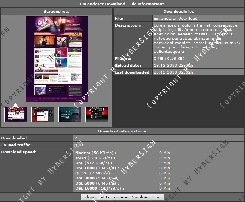The width and height of the screenshot is (245, 202).
Task: Click the ISDN (128 KBit/s) speed row
Action: coord(95,158)
